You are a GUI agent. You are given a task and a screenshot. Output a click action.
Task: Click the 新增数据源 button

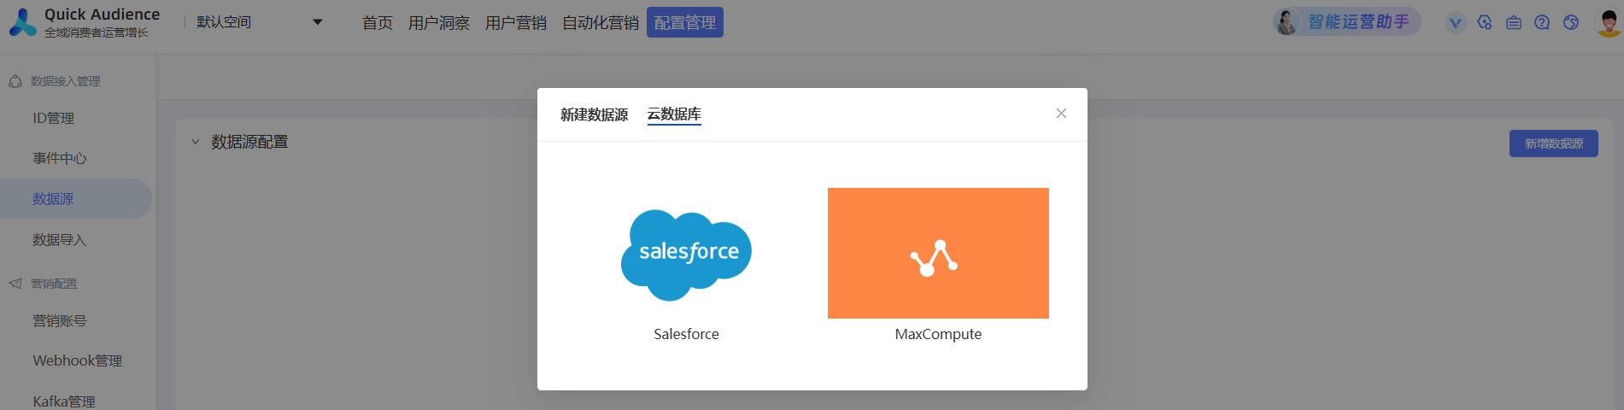click(x=1553, y=143)
